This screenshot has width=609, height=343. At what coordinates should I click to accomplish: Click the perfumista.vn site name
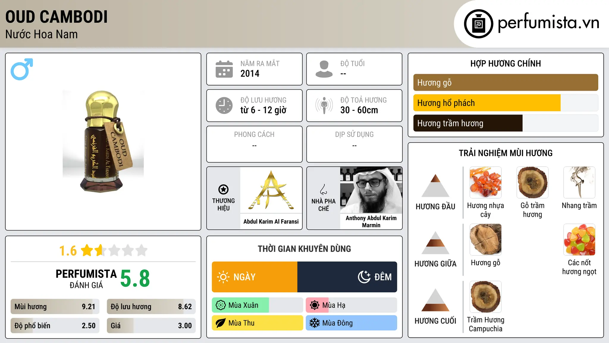tap(548, 23)
